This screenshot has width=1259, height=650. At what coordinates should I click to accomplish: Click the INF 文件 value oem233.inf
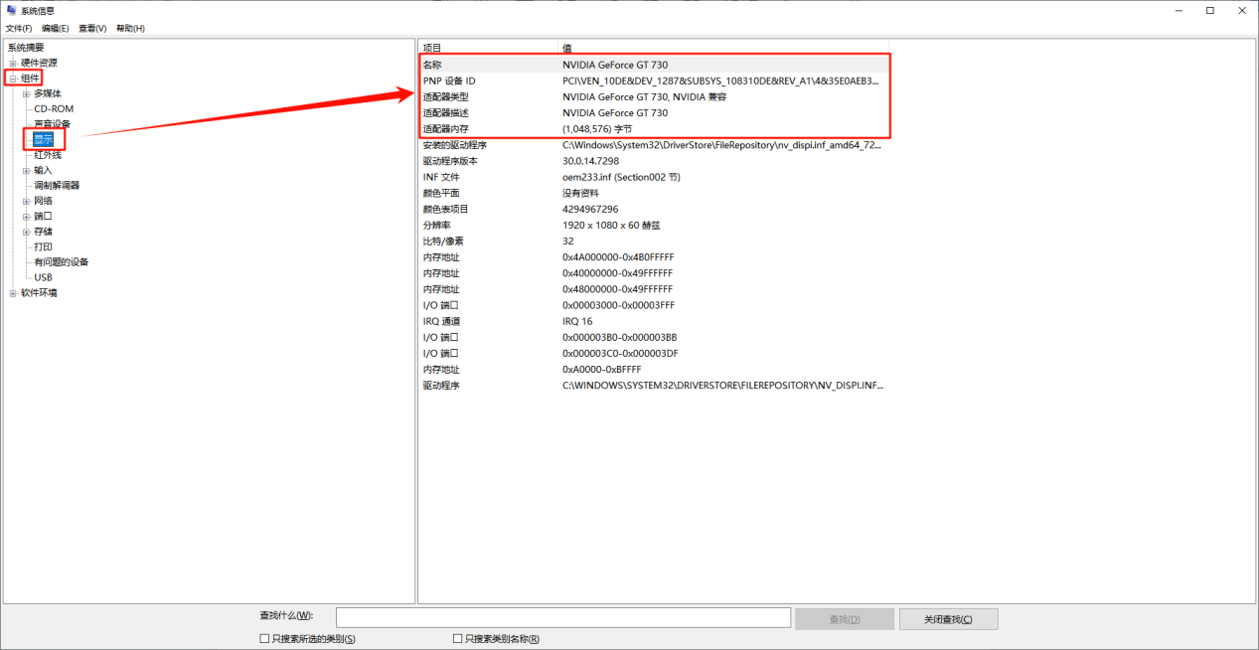click(x=621, y=177)
